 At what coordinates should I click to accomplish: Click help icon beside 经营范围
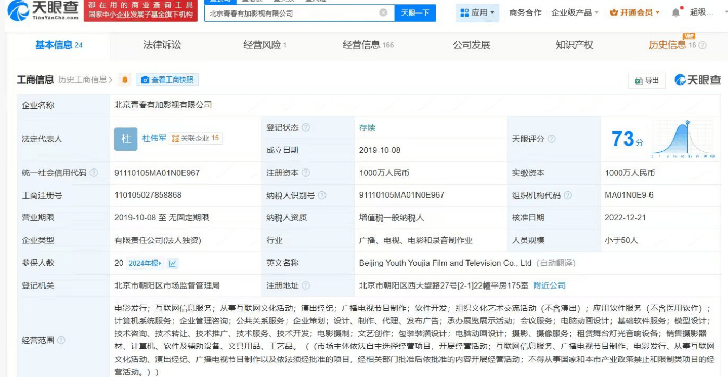(61, 340)
